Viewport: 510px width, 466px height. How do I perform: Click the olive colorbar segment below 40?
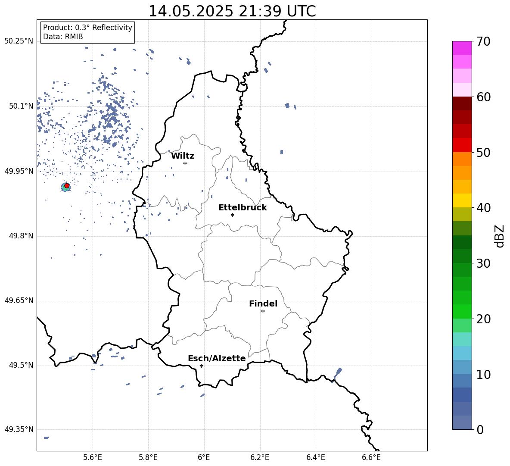(462, 214)
